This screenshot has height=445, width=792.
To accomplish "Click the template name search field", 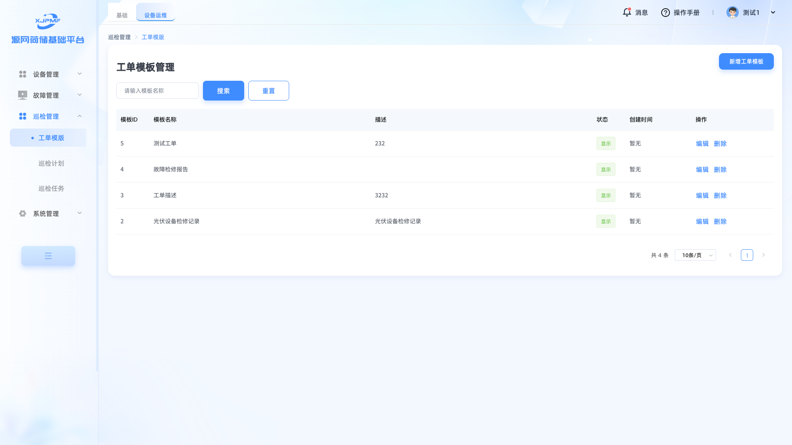I will 157,91.
